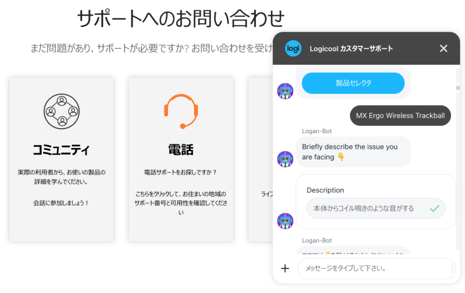Click the こちらをクリックして phone support text
The width and height of the screenshot is (465, 293).
click(181, 203)
